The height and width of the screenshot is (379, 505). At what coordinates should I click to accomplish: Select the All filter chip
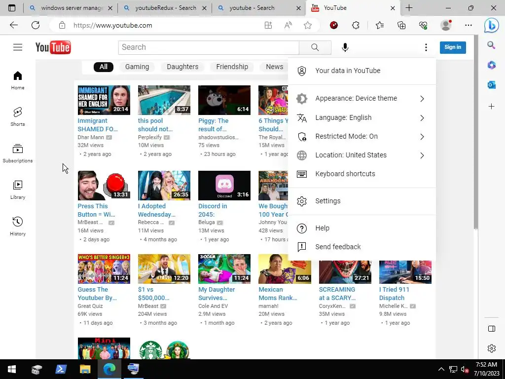point(104,67)
